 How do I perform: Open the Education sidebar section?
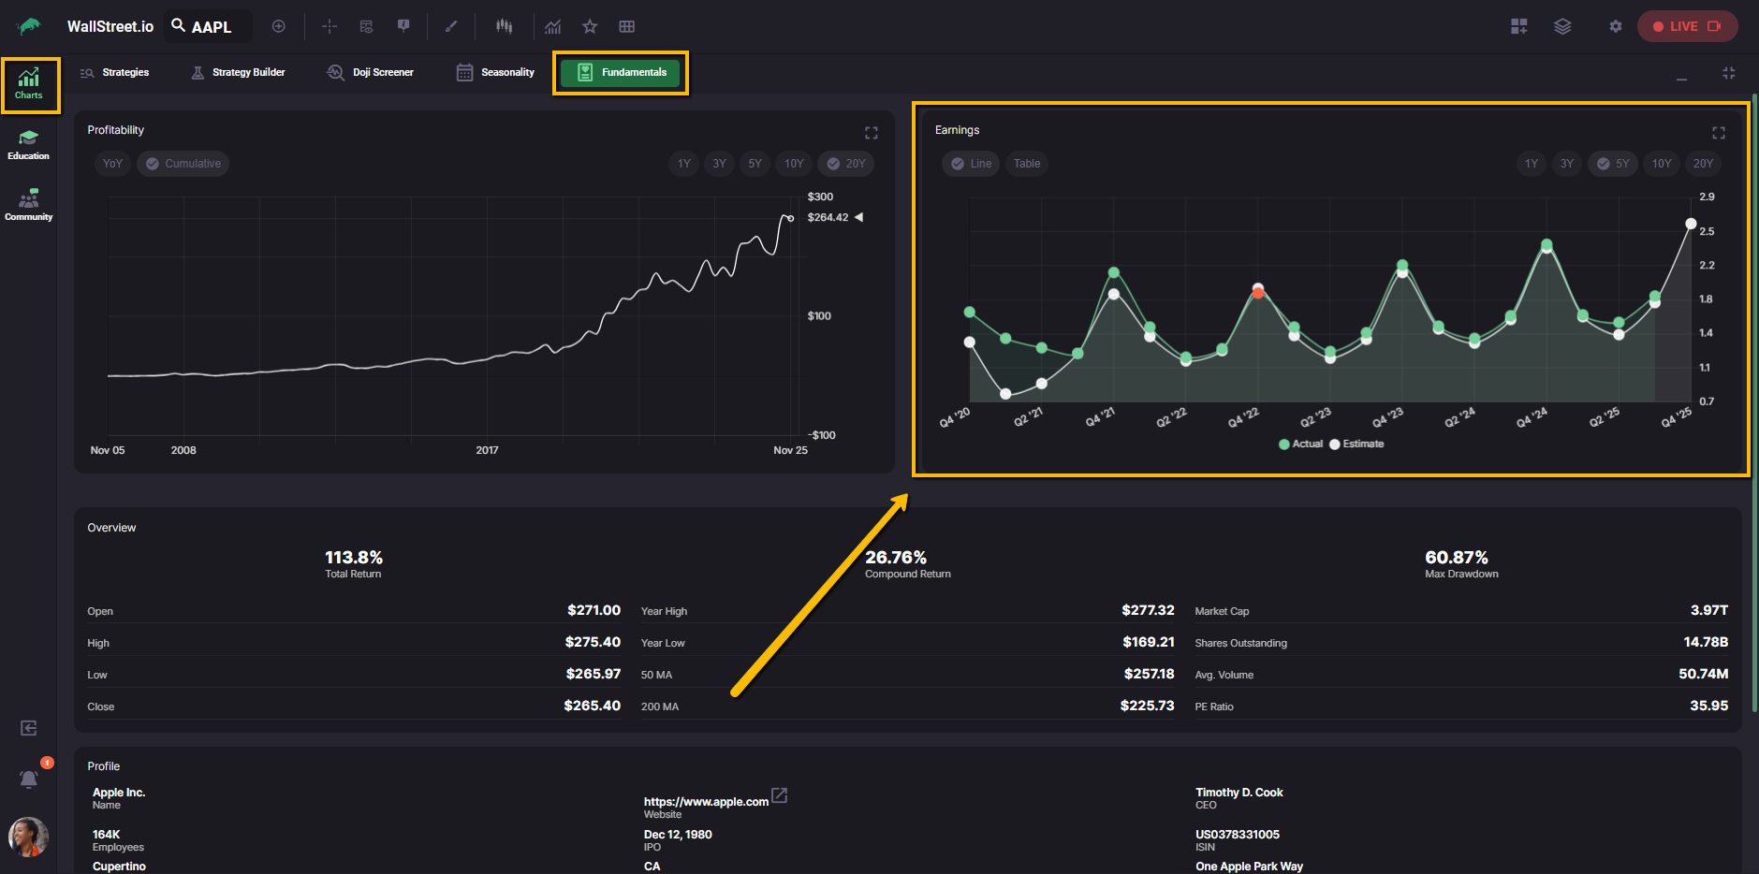click(29, 145)
